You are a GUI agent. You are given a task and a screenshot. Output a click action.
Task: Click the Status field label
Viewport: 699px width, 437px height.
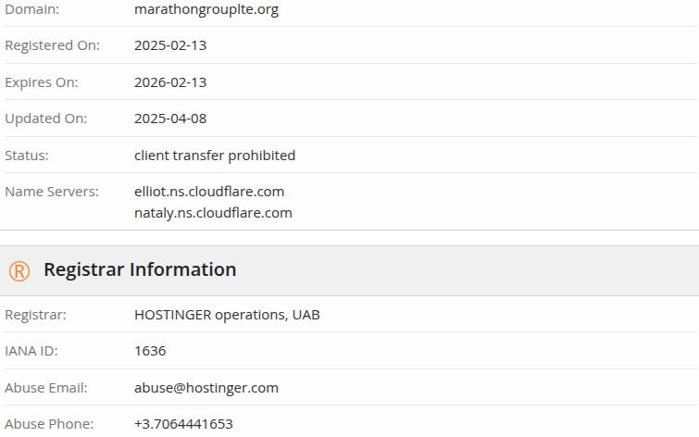[x=27, y=156]
